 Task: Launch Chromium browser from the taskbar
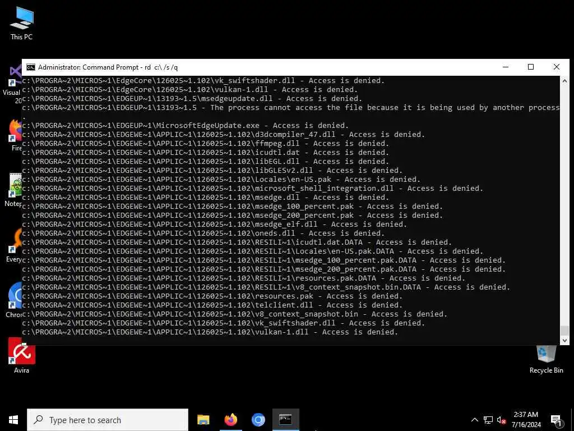point(258,420)
